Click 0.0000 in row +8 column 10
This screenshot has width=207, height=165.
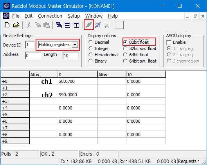point(146,135)
